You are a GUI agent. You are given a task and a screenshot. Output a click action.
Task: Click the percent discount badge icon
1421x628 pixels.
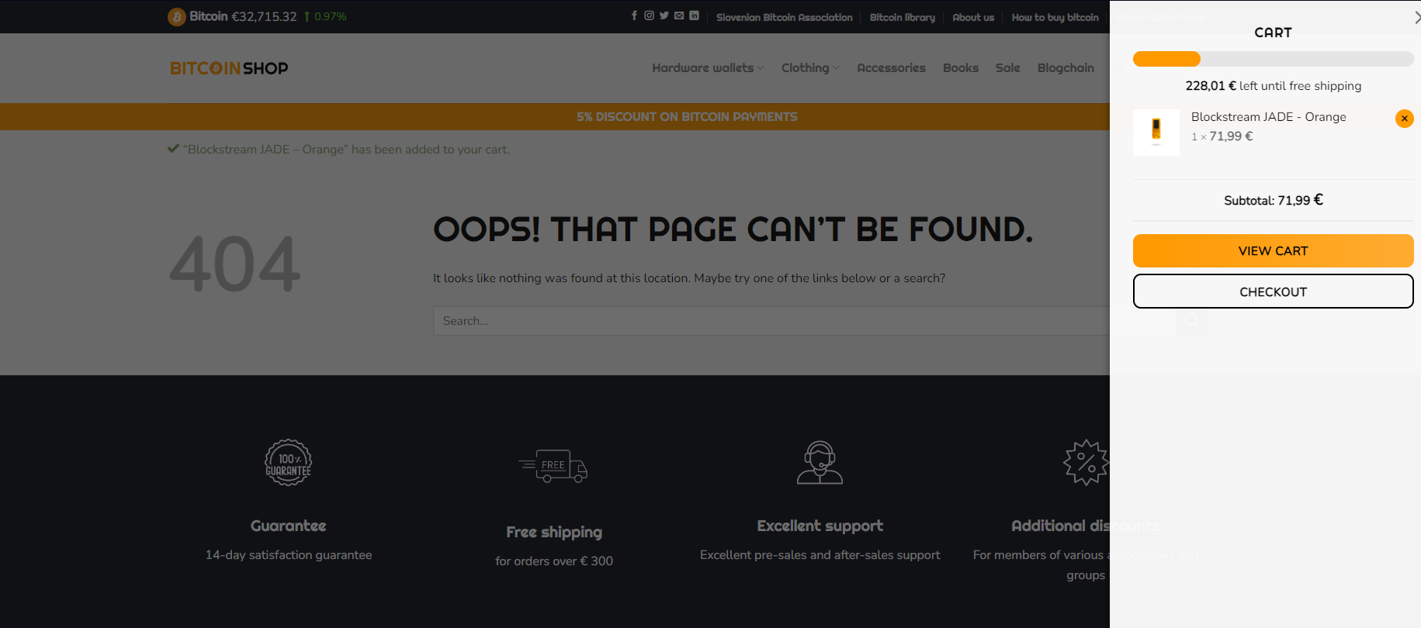point(1086,463)
